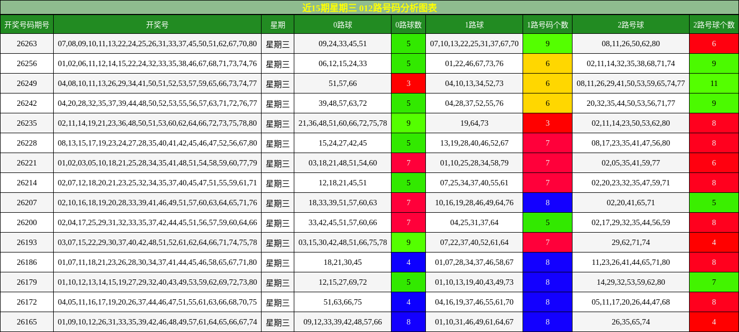Select issue number 26207
Viewport: 739px width, 332px height.
(x=27, y=203)
